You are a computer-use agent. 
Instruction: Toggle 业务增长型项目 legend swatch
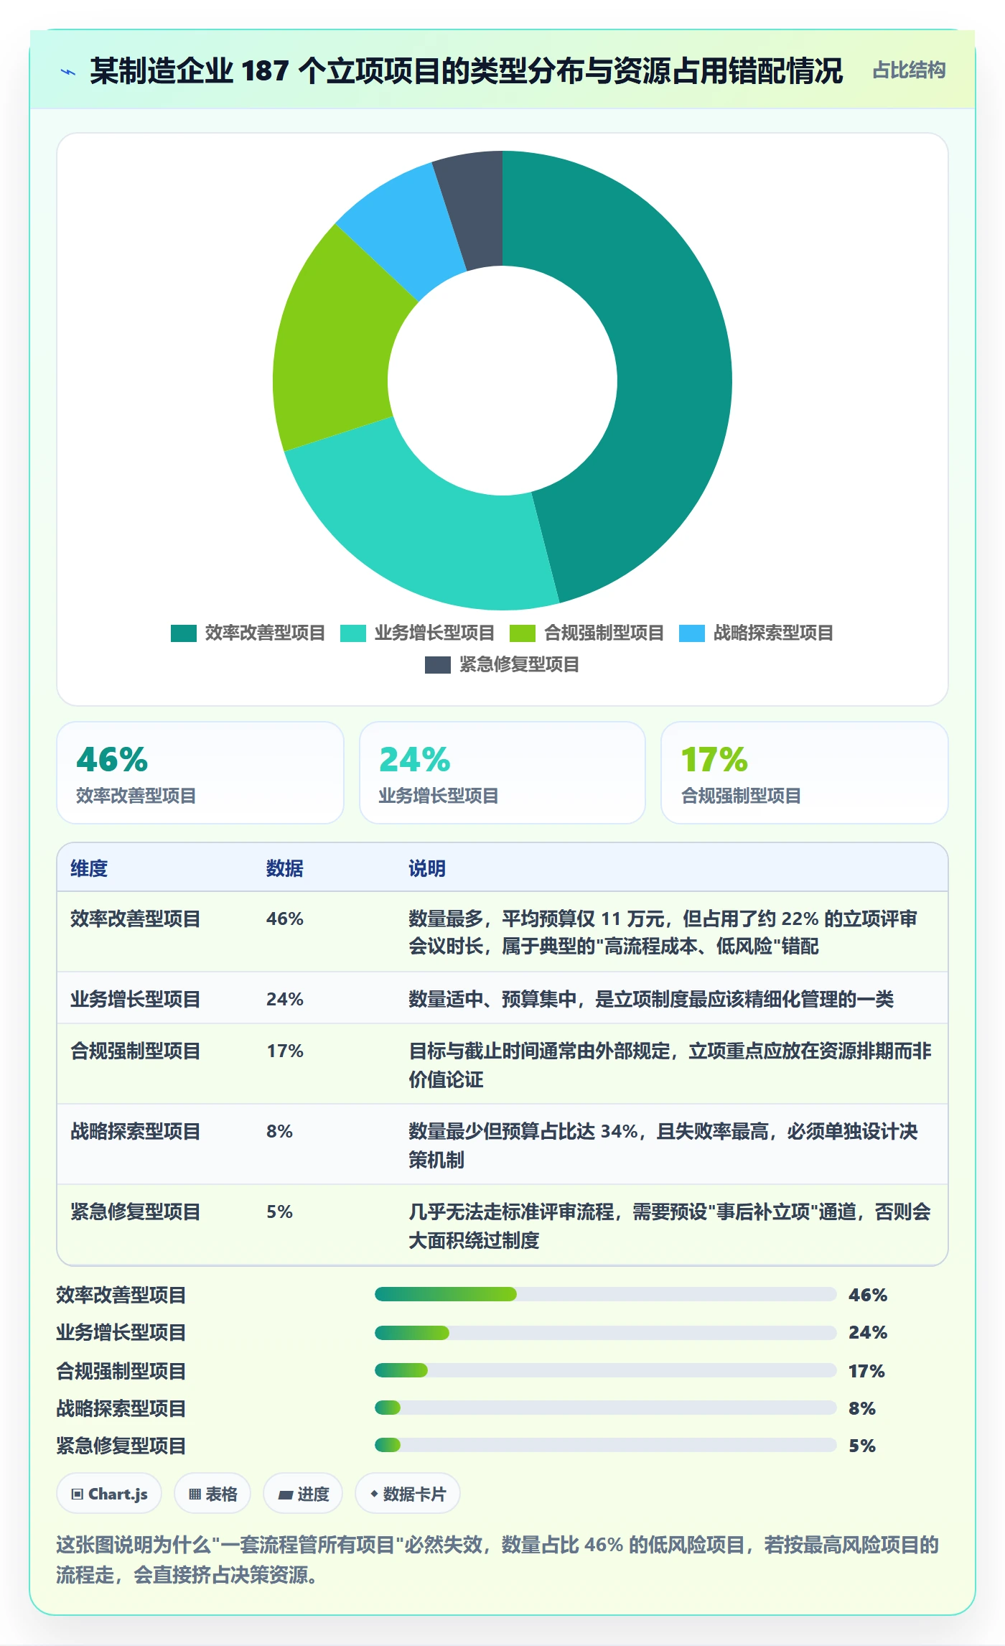click(x=353, y=633)
